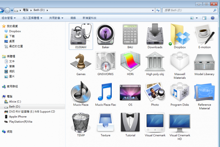Select 我的最愛 favorites header
The width and height of the screenshot is (220, 147).
10,26
